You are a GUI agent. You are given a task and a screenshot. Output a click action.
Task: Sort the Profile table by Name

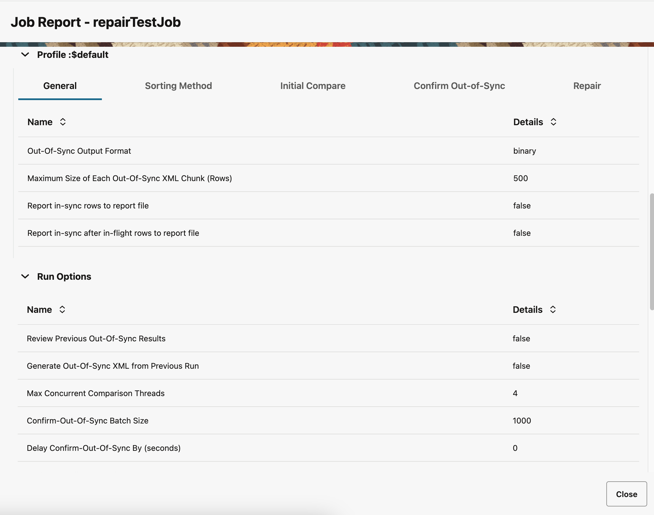coord(63,122)
